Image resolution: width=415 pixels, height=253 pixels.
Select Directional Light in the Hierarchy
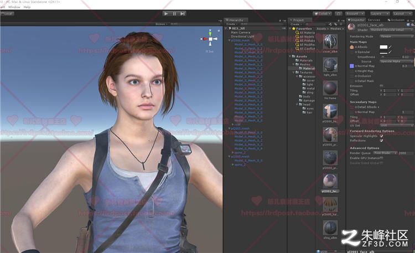pyautogui.click(x=242, y=37)
